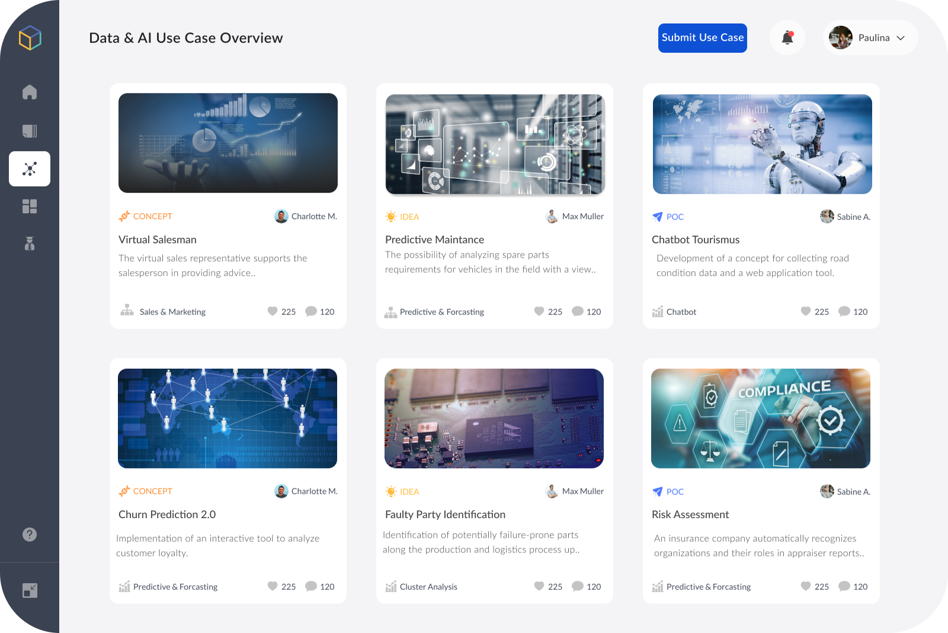
Task: Open comments on Faulty Party Identification card
Action: click(x=578, y=586)
